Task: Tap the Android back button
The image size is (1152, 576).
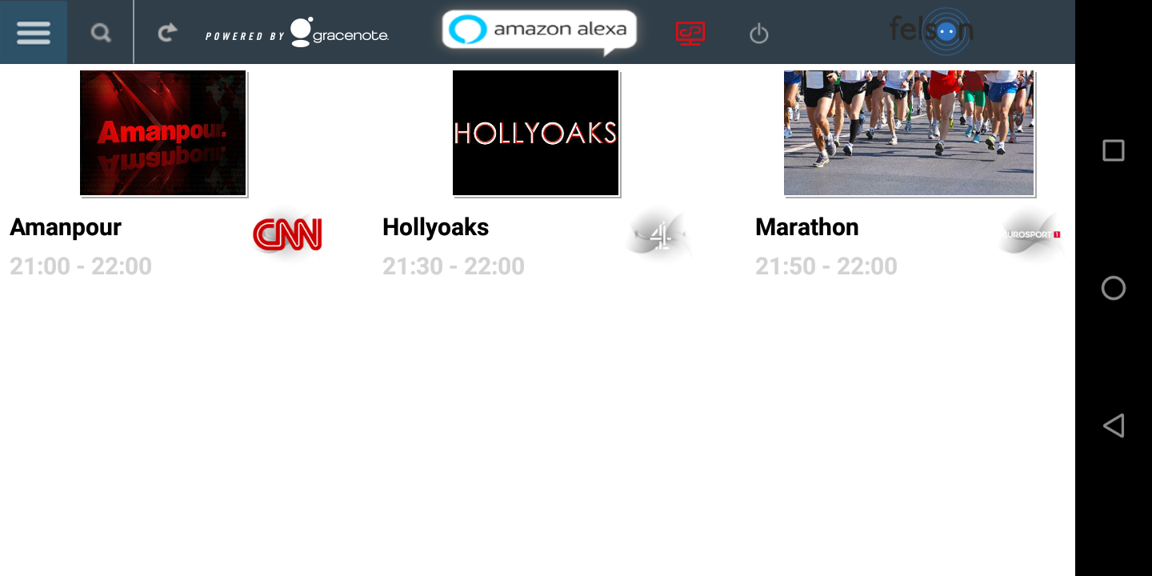Action: coord(1114,426)
